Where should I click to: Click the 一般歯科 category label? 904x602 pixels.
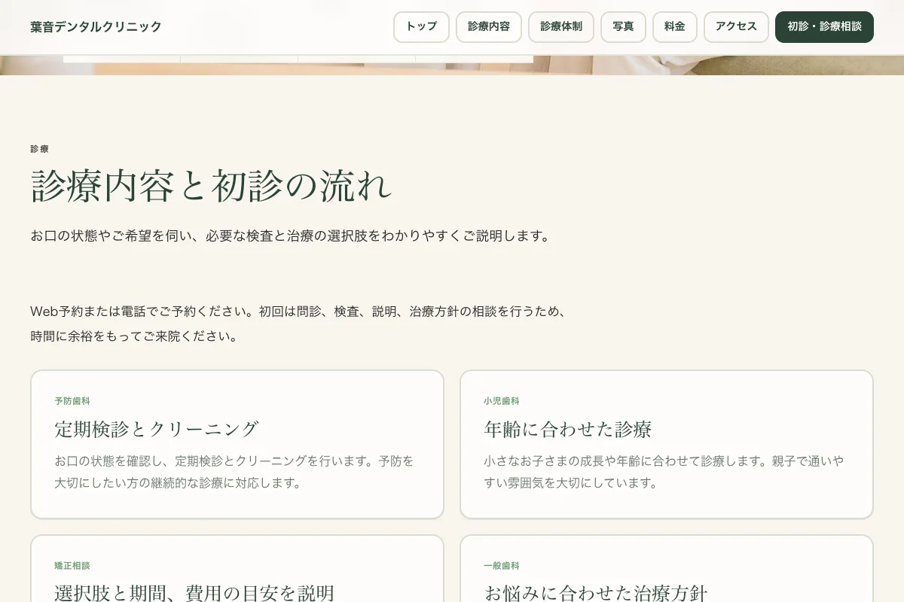click(502, 566)
